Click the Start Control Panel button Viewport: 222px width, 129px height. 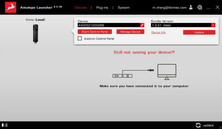point(95,32)
